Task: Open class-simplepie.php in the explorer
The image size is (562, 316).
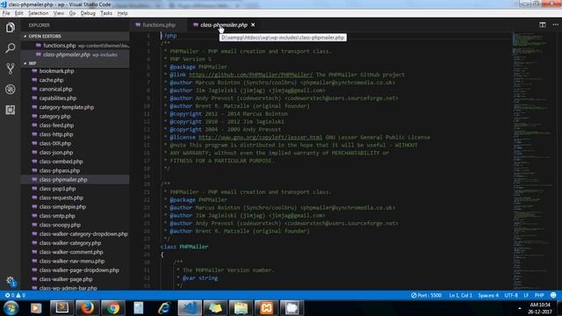Action: [x=76, y=207]
